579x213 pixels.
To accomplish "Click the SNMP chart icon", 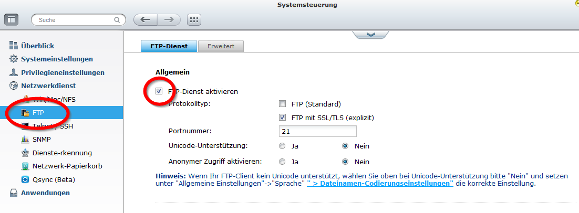I will pyautogui.click(x=25, y=140).
